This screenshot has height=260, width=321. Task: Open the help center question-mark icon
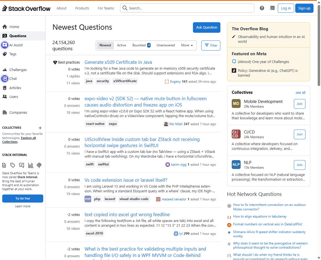(262, 8)
